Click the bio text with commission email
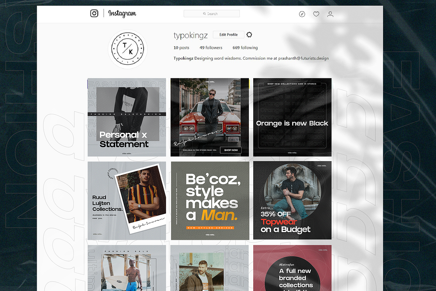 [x=251, y=58]
